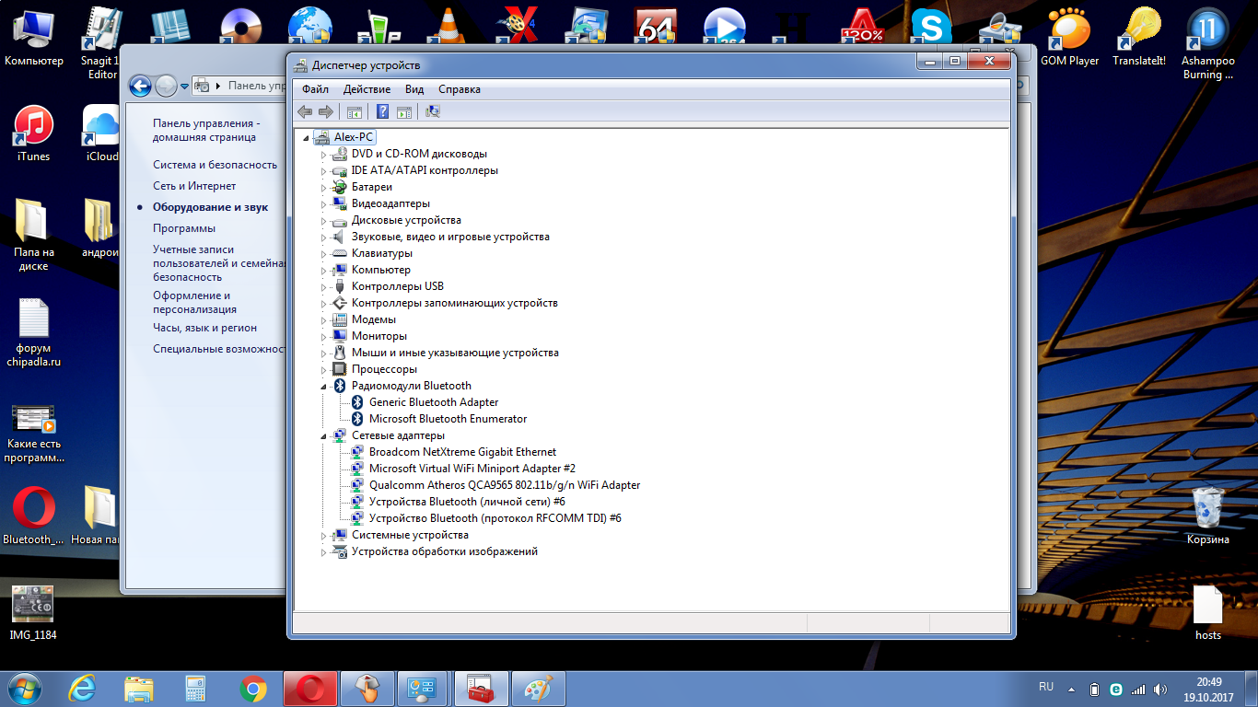Expand IDE ATA/ATAPI контроллеры node

[x=323, y=170]
